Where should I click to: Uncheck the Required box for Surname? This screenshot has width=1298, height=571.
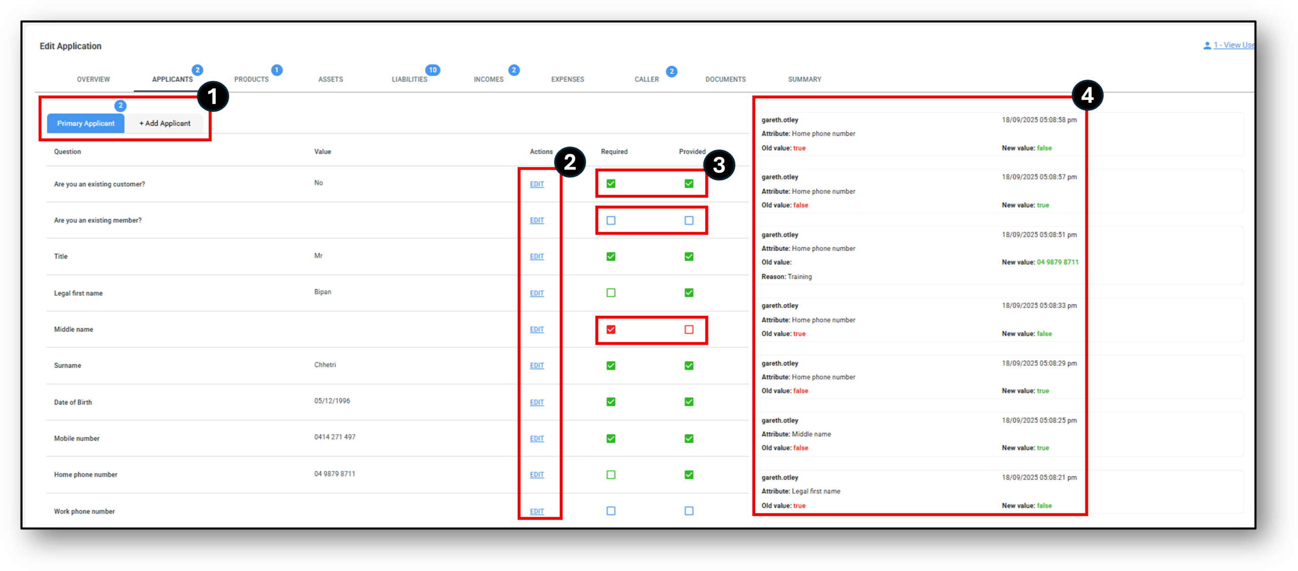(x=610, y=365)
